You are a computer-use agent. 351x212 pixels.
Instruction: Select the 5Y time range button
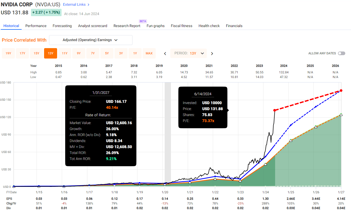click(107, 53)
